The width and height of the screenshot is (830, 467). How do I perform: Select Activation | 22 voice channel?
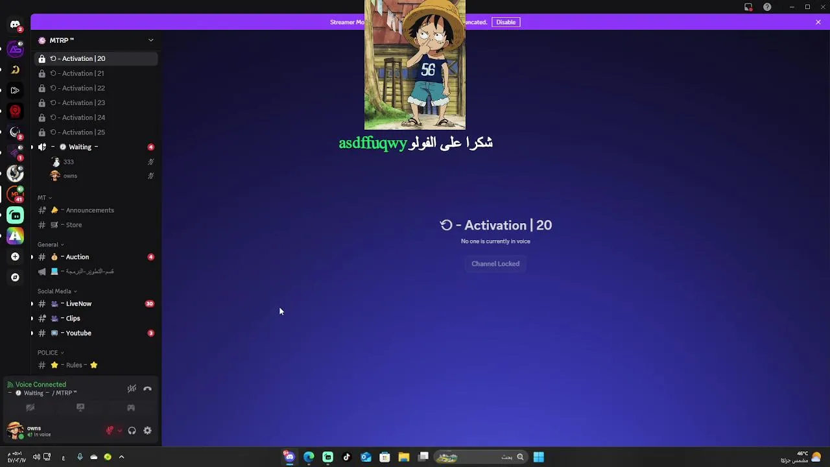(96, 88)
